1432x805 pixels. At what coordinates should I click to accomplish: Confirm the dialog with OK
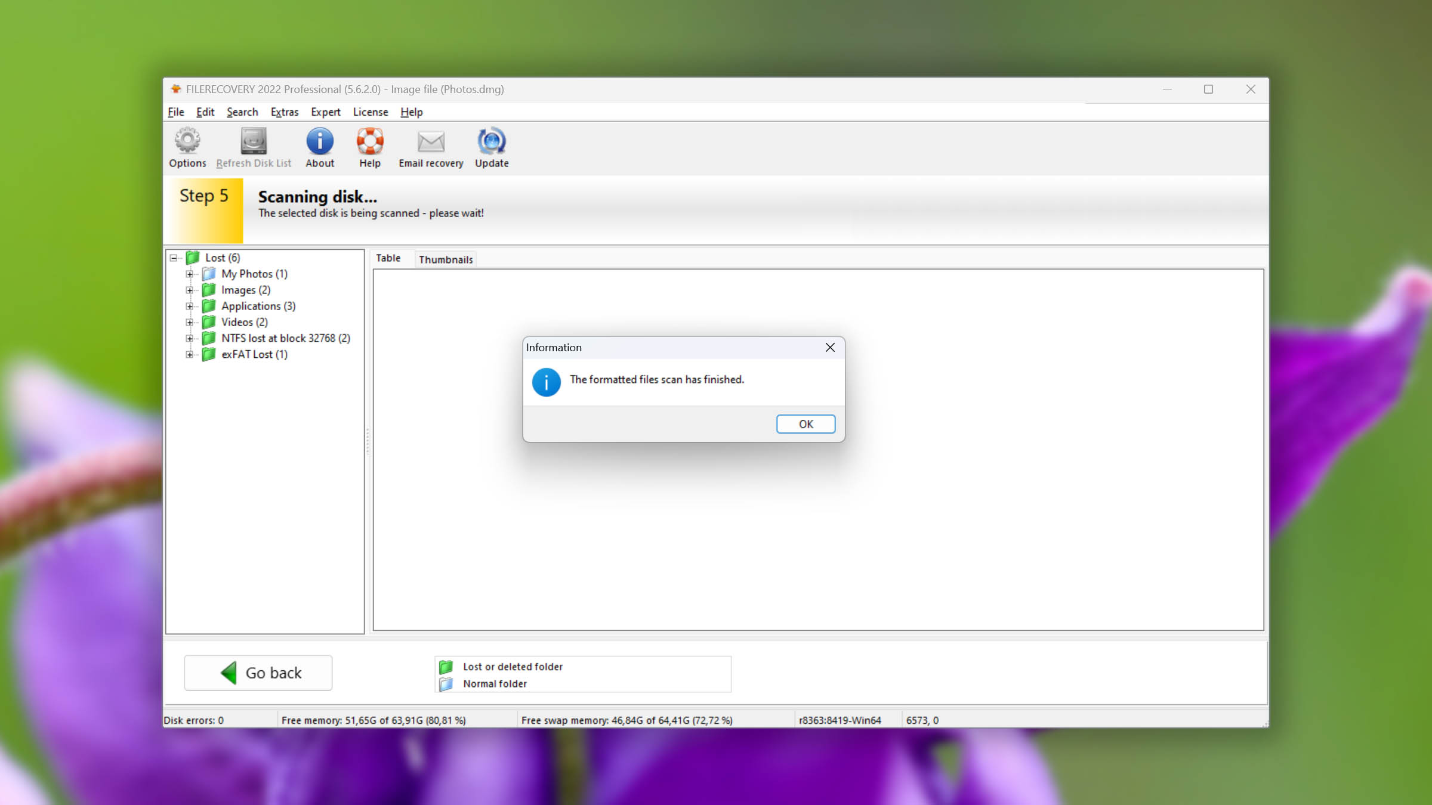(805, 424)
